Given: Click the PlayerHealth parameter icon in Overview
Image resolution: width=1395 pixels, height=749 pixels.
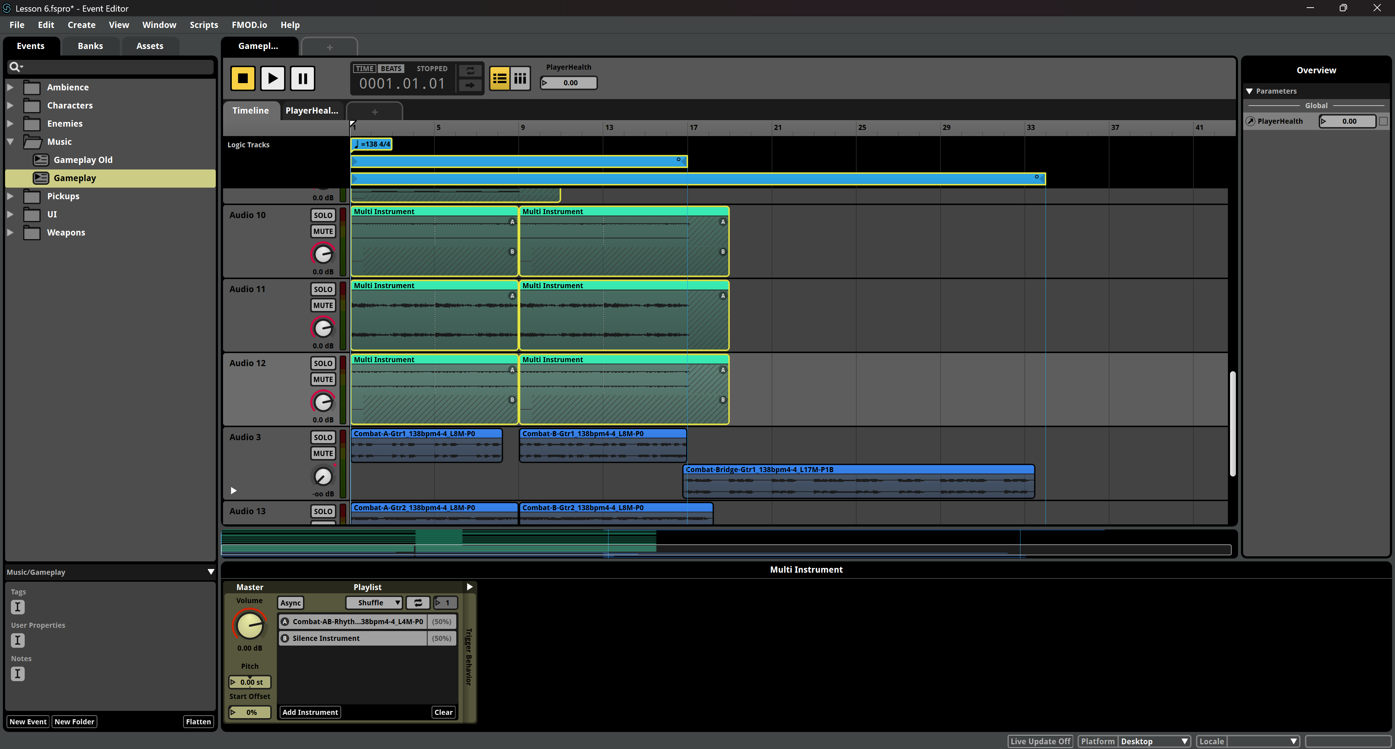Looking at the screenshot, I should [1250, 121].
